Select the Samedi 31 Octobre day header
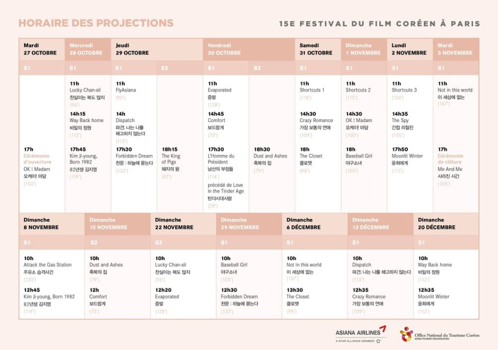 pyautogui.click(x=316, y=49)
